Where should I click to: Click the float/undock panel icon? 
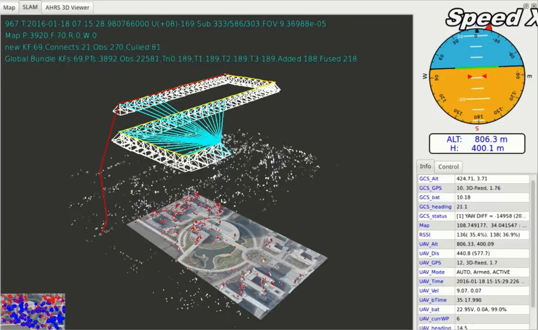(526, 6)
